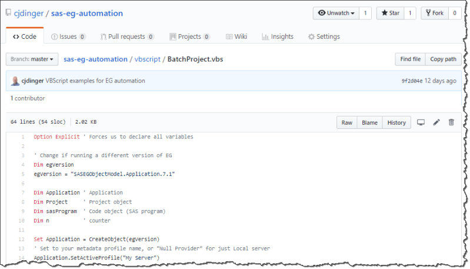Star the repository

(x=390, y=13)
